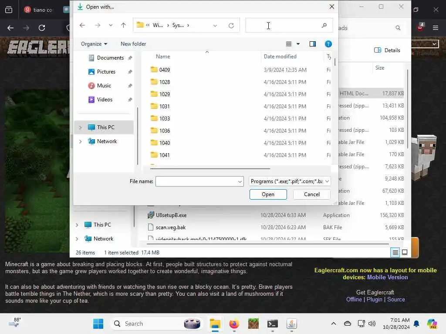Click Explorer search magnifier icon
This screenshot has width=446, height=334.
pos(398,28)
